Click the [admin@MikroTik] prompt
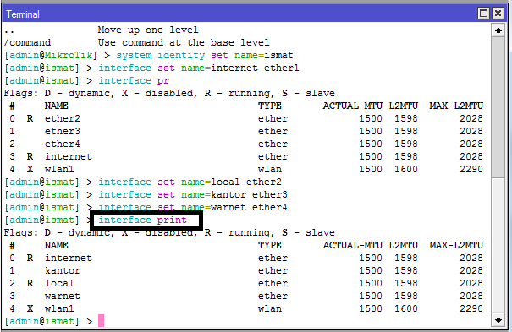This screenshot has width=512, height=332. click(51, 55)
